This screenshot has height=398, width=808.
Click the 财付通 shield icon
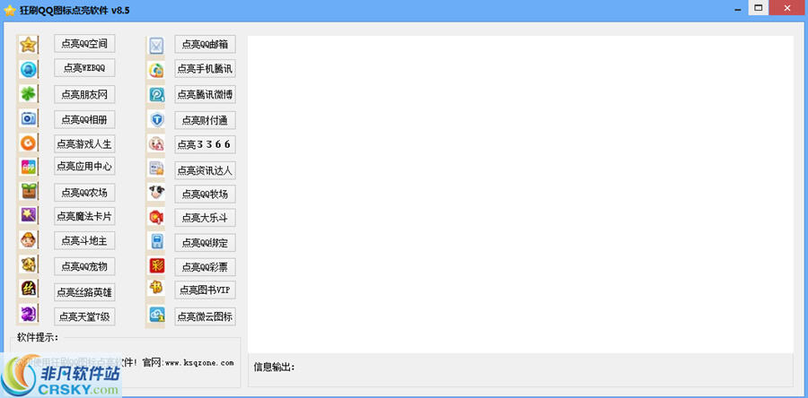(x=156, y=120)
